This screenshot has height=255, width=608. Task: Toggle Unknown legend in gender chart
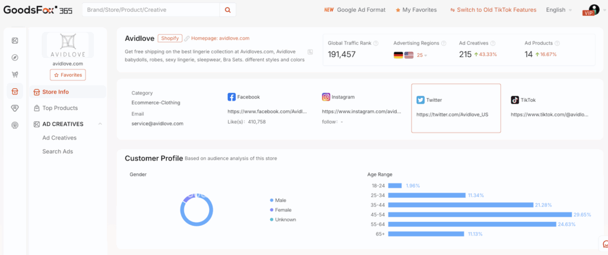pyautogui.click(x=283, y=220)
